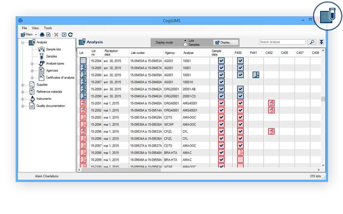This screenshot has height=214, width=343.
Task: Check the P400 checkbox for lot 15-2087
Action: coord(240,82)
